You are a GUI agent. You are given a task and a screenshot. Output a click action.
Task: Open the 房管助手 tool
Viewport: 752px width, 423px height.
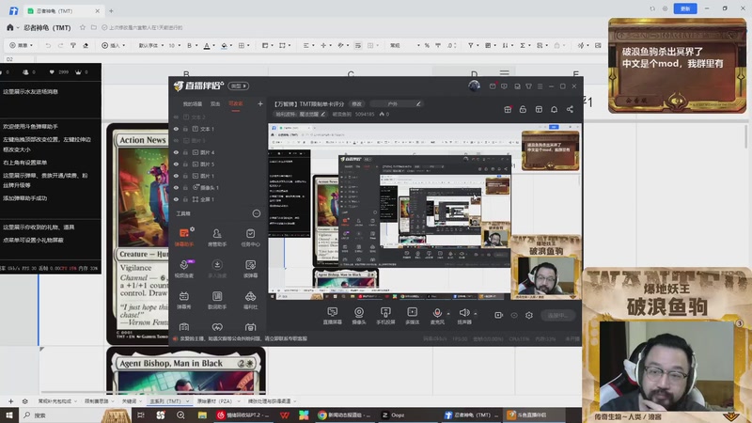(x=217, y=237)
